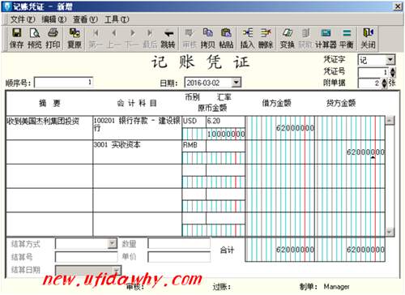Open the 结算日期 dropdown arrow

[x=117, y=270]
